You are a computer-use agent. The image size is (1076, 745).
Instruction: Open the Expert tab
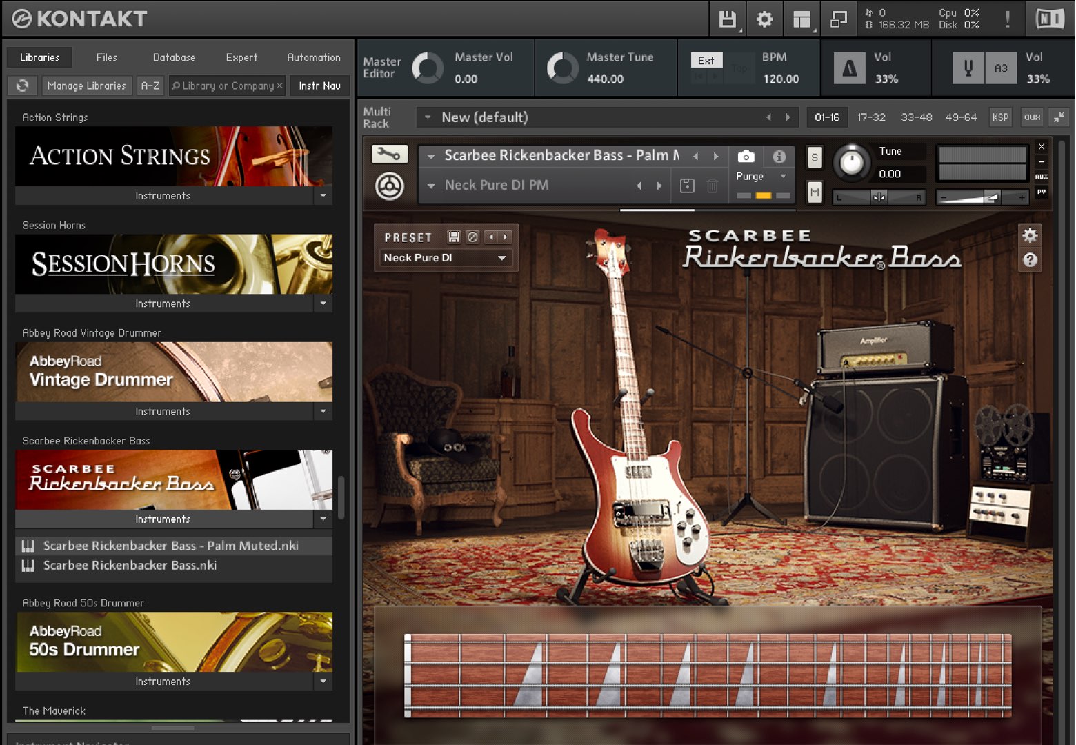[x=241, y=57]
